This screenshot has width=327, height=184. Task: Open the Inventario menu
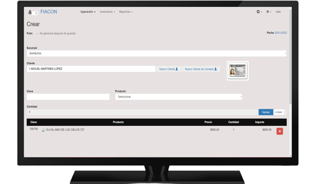[107, 12]
